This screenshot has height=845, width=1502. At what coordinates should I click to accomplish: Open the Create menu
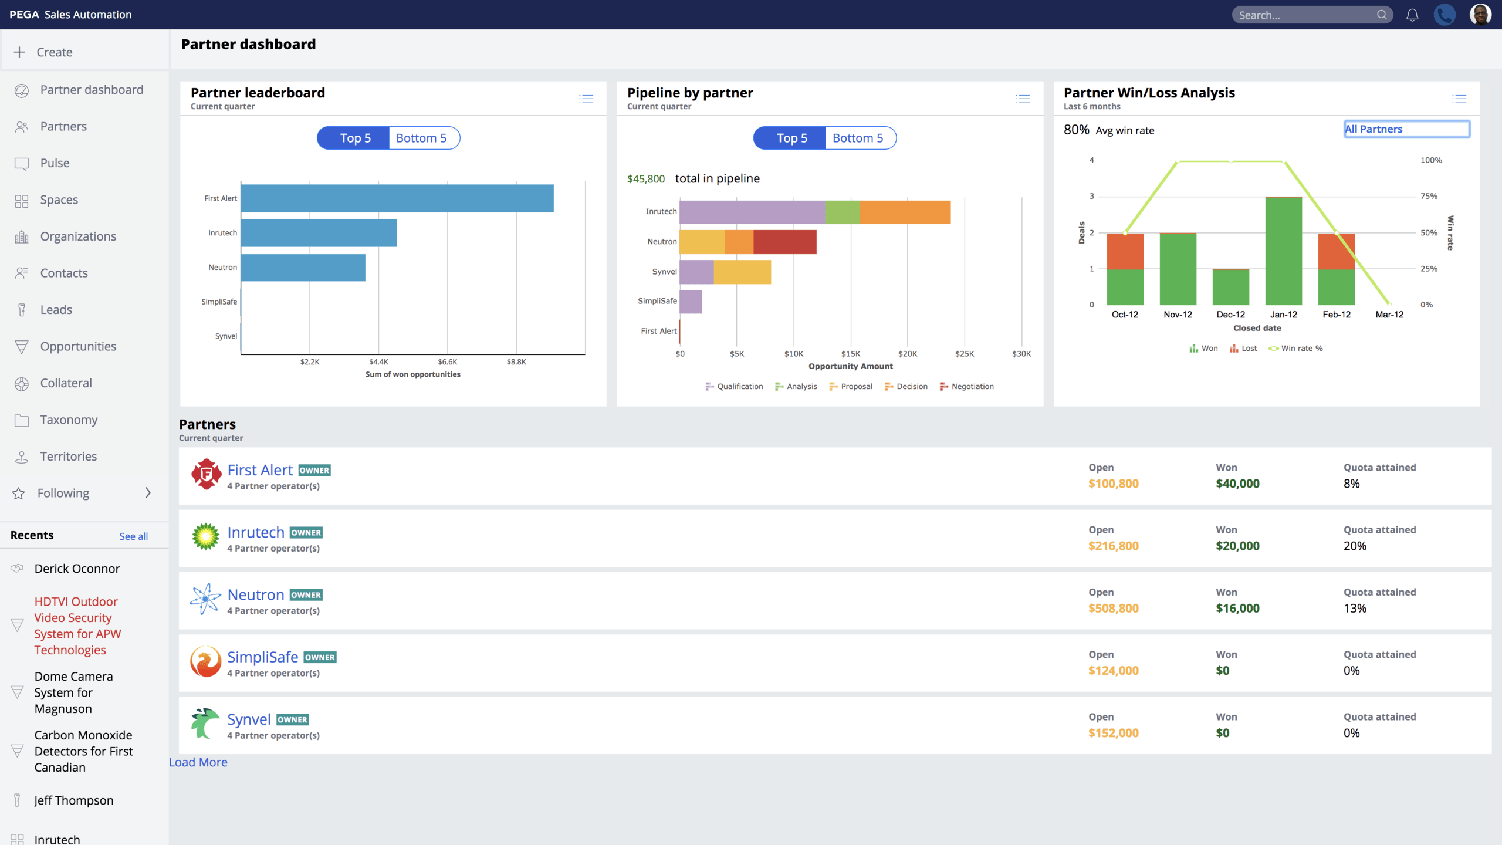pyautogui.click(x=54, y=52)
